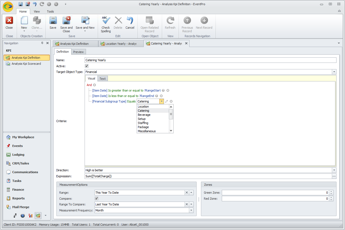Switch to Location Yearly document tab
This screenshot has height=230, width=345.
[x=121, y=44]
